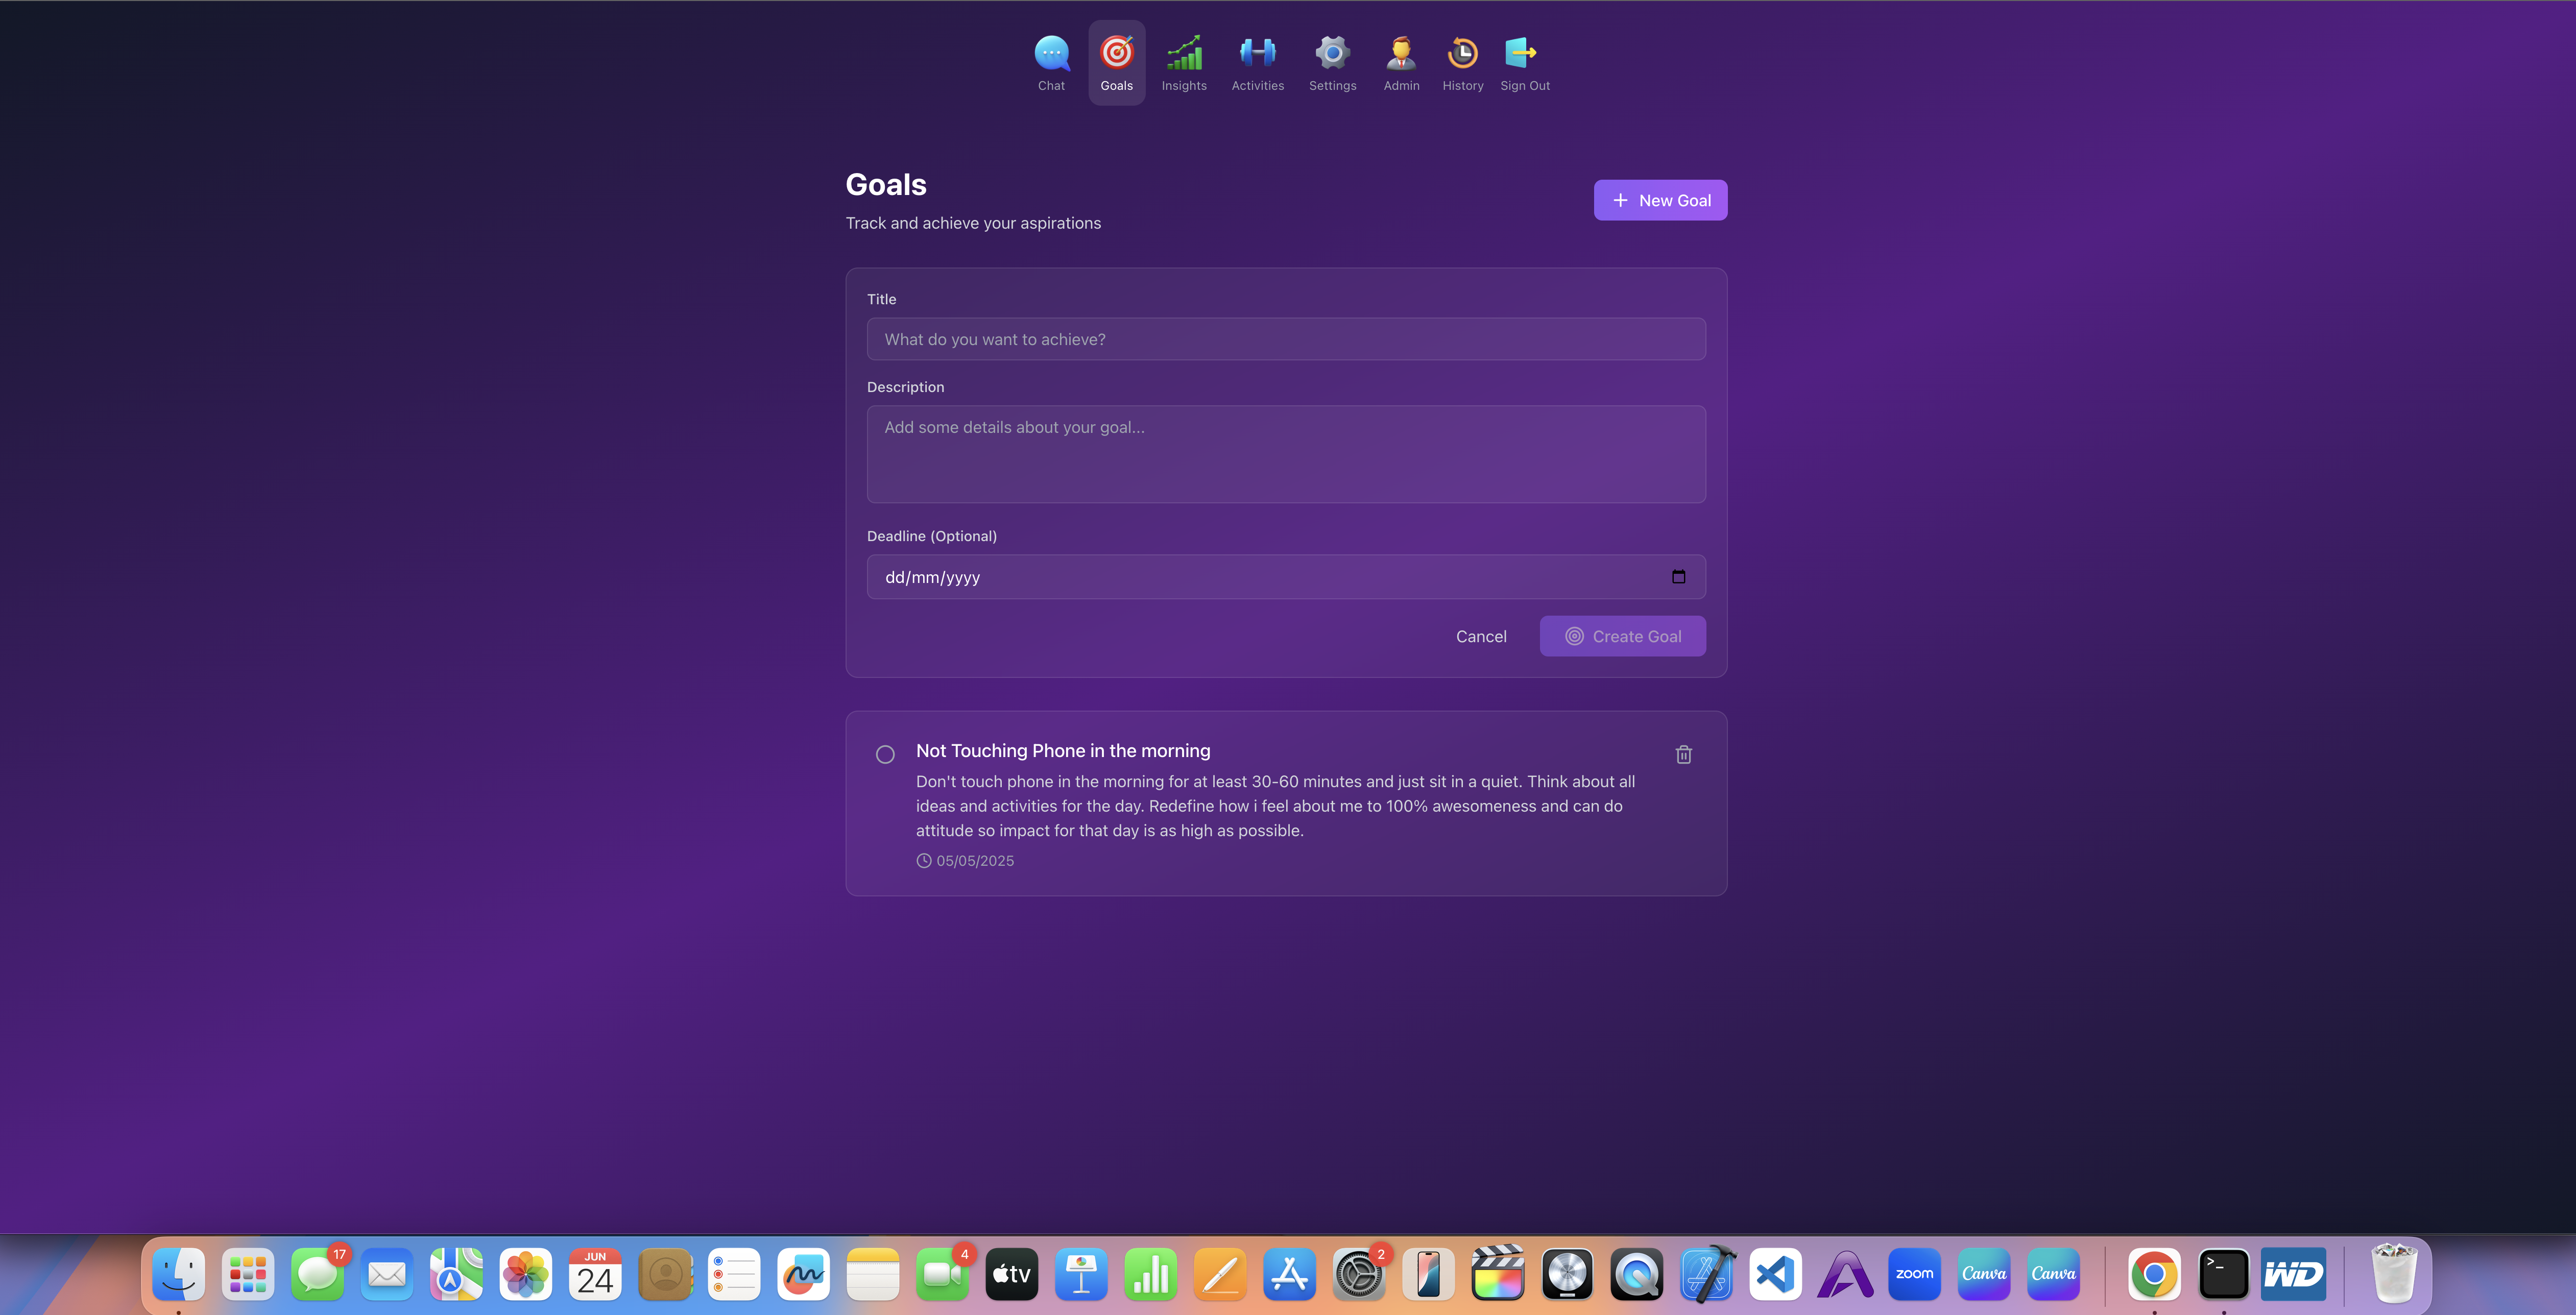Open Numbers from the dock
The width and height of the screenshot is (2576, 1315).
click(1151, 1273)
